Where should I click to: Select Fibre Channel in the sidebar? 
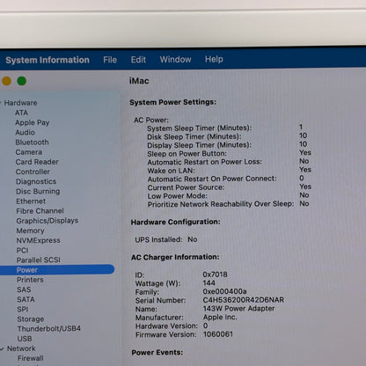(x=40, y=211)
